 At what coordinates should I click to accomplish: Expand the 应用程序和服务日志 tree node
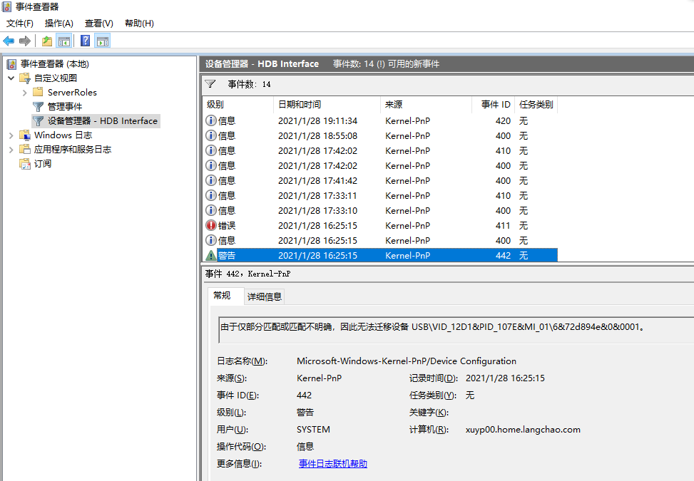[11, 150]
